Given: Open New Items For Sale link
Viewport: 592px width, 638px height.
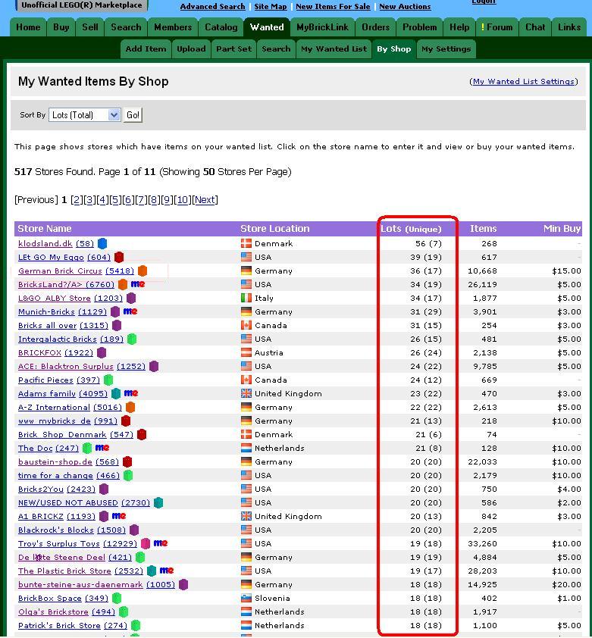Looking at the screenshot, I should coord(333,7).
